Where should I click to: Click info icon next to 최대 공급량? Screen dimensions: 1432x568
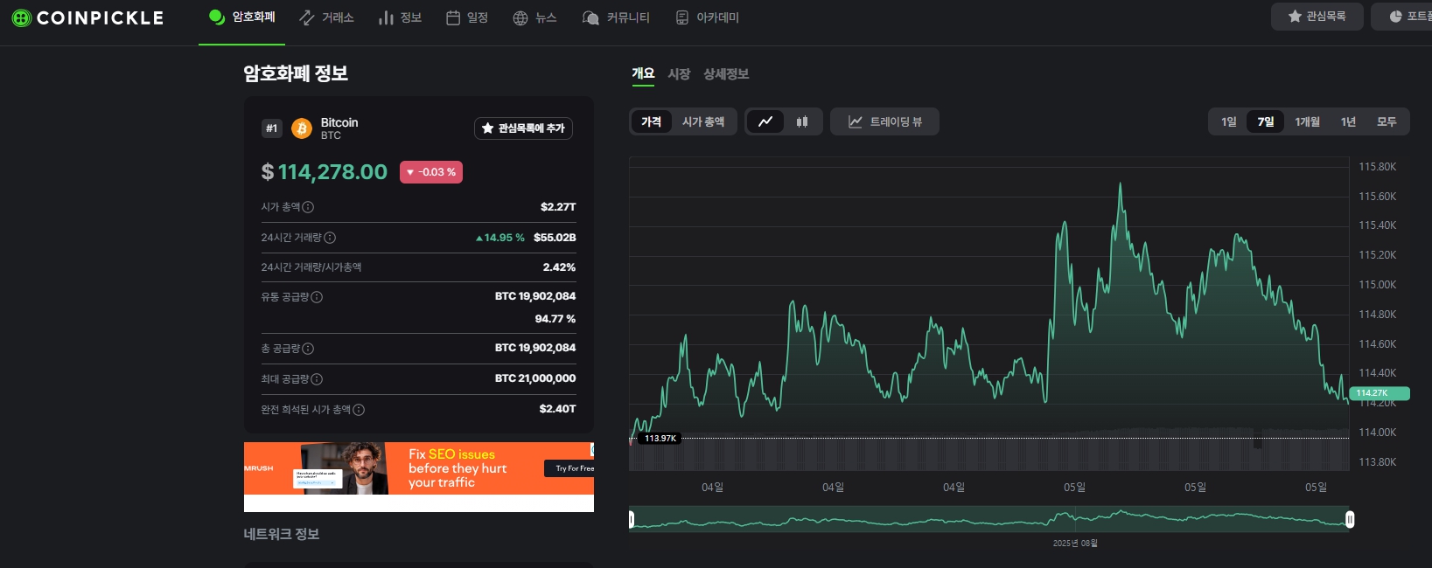[x=317, y=379]
